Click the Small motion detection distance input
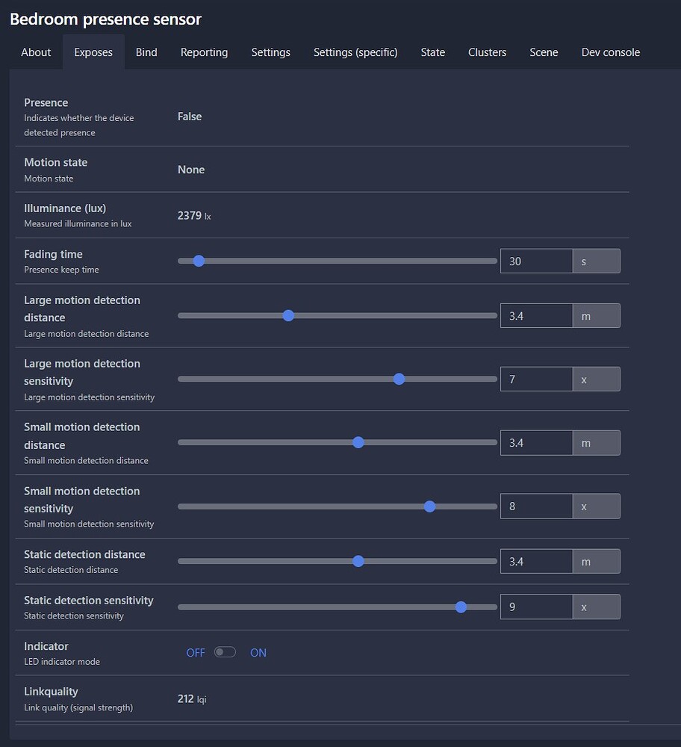The width and height of the screenshot is (681, 747). point(536,442)
